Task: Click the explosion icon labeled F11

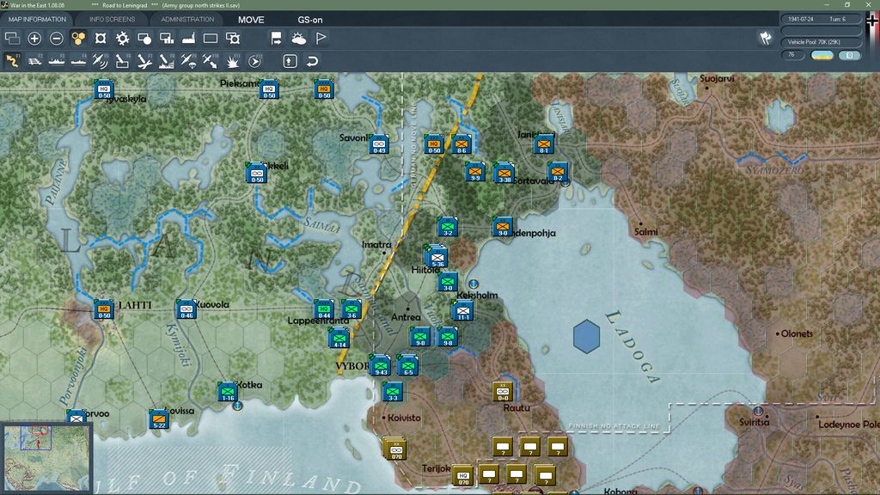Action: pyautogui.click(x=232, y=61)
